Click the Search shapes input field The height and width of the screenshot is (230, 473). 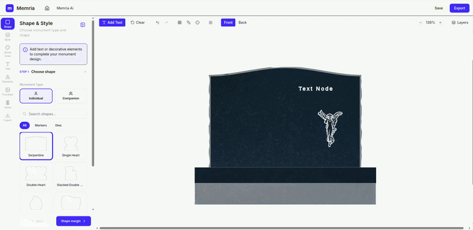point(53,114)
